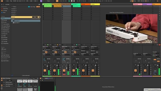Image resolution: width=161 pixels, height=91 pixels.
Task: Open the Major scale dropdown
Action: tap(50, 1)
